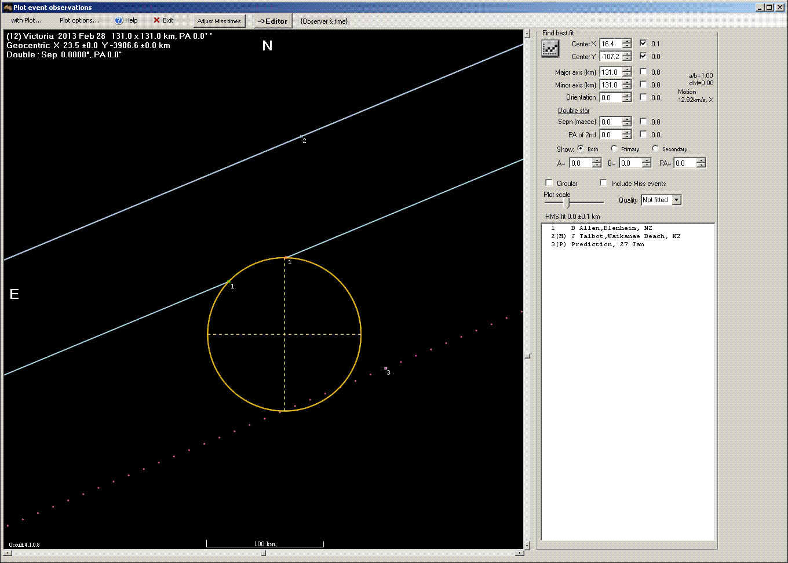Enable the PA of 2nd checkbox
The image size is (788, 563).
point(643,134)
